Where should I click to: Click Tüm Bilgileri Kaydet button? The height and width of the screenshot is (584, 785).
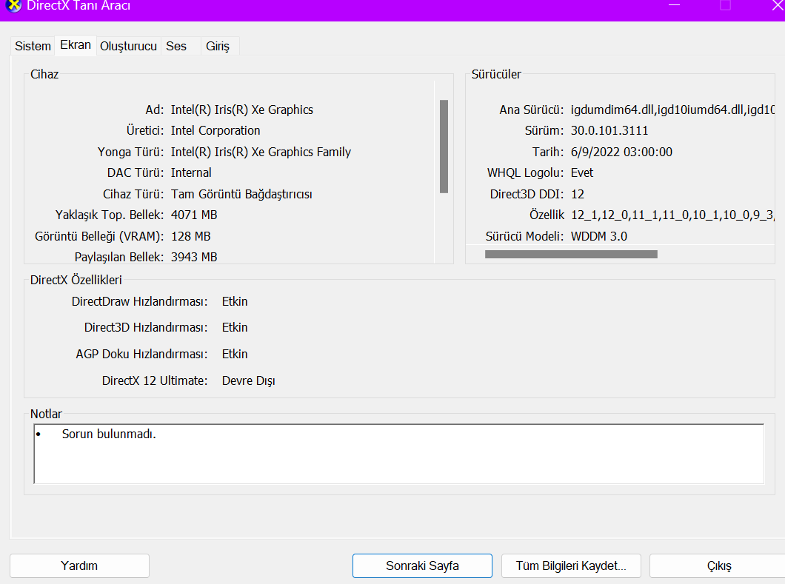click(571, 565)
